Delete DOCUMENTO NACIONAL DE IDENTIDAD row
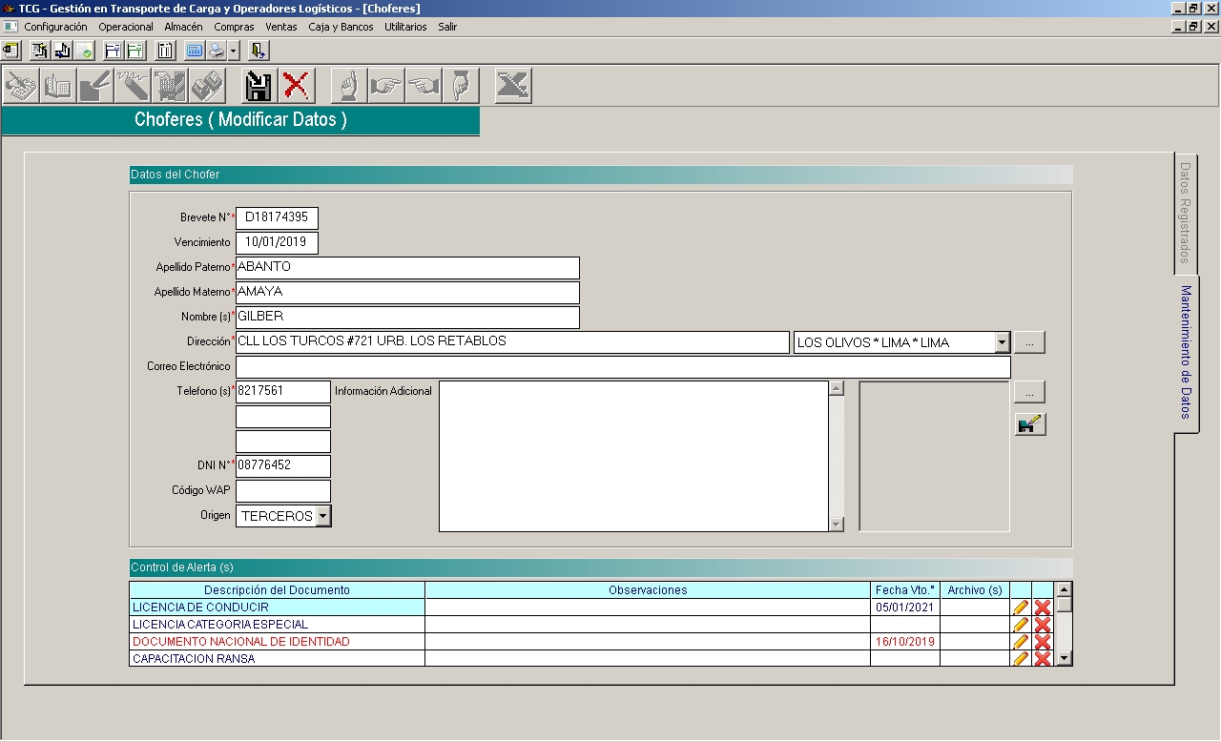This screenshot has height=742, width=1221. 1043,642
